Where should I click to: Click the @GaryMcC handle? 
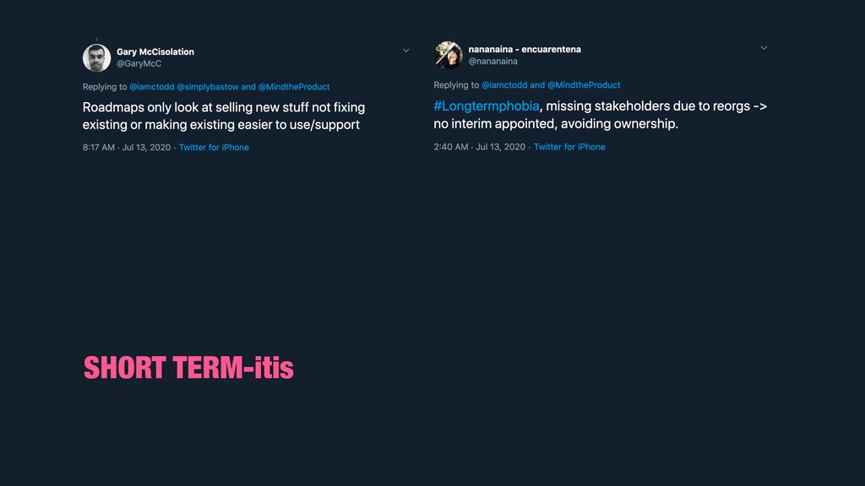point(139,64)
